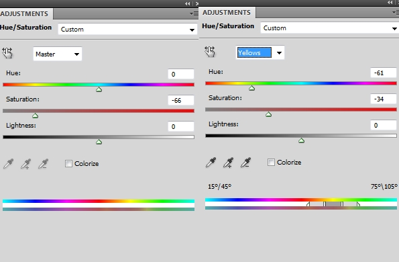Click the Hue slider handle in Master panel
Screen dimensions: 399x262
point(99,89)
